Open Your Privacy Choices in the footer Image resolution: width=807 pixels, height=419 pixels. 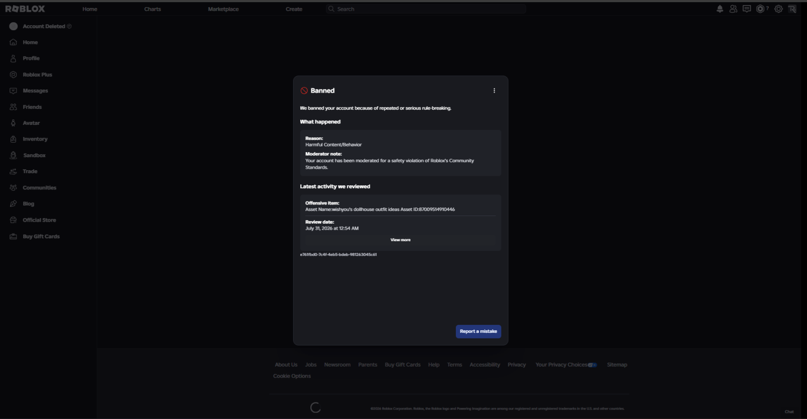pos(566,365)
